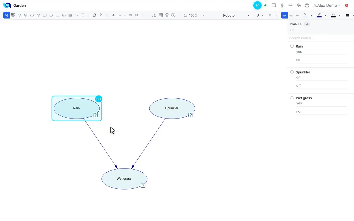Toggle bold formatting
Screen dimensions: 354x221
[270, 15]
